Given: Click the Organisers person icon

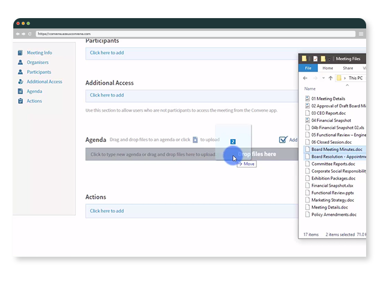Looking at the screenshot, I should coord(21,62).
